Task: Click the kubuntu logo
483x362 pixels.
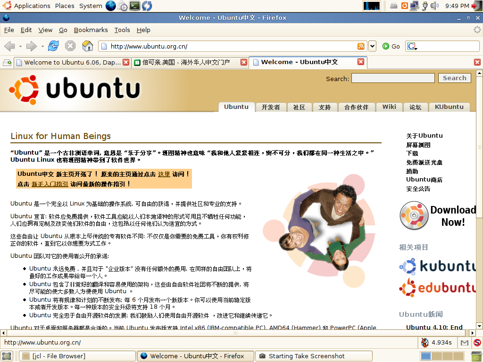Action: 437,266
